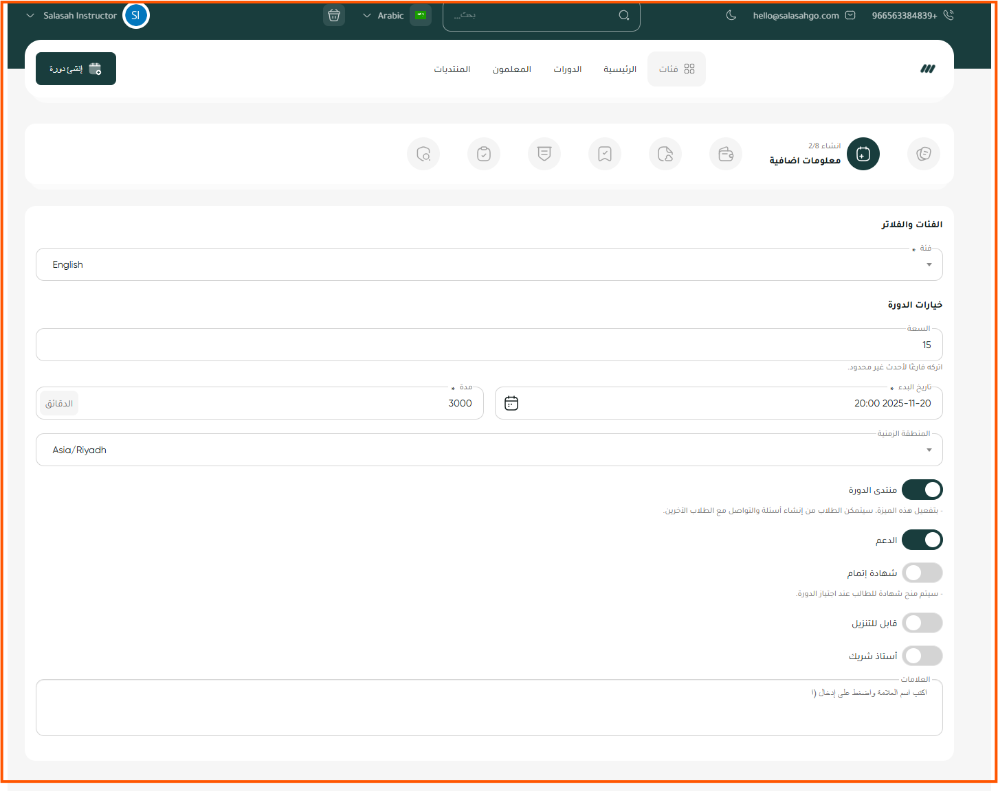Click the السعة capacity field showing 15
This screenshot has width=998, height=791.
click(489, 345)
